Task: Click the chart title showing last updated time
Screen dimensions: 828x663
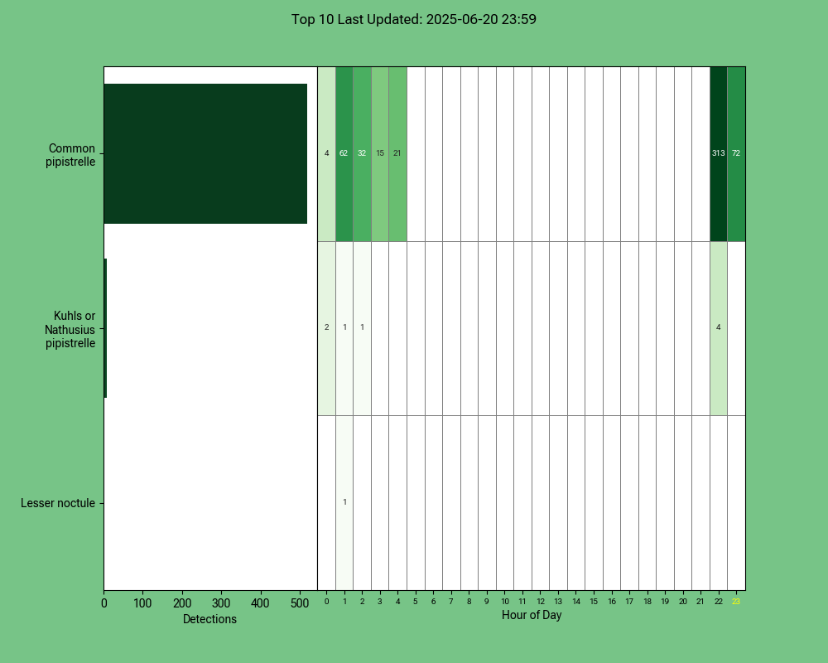Action: (414, 20)
